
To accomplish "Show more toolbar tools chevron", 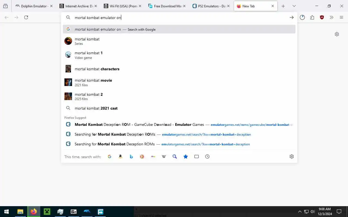I will (x=331, y=17).
